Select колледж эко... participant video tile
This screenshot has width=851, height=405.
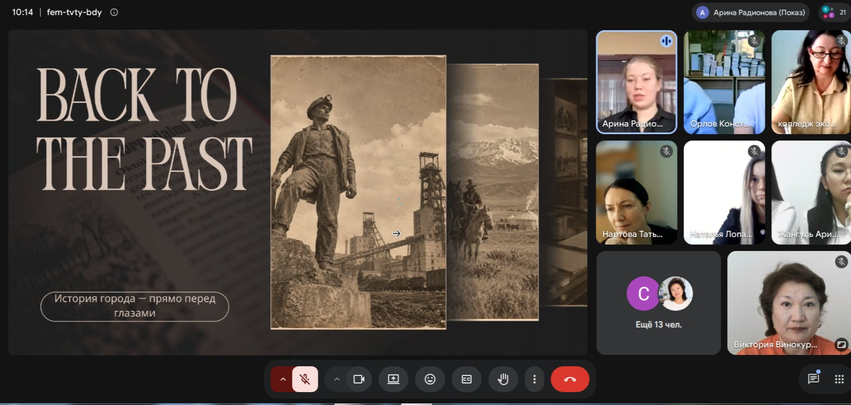pos(811,82)
